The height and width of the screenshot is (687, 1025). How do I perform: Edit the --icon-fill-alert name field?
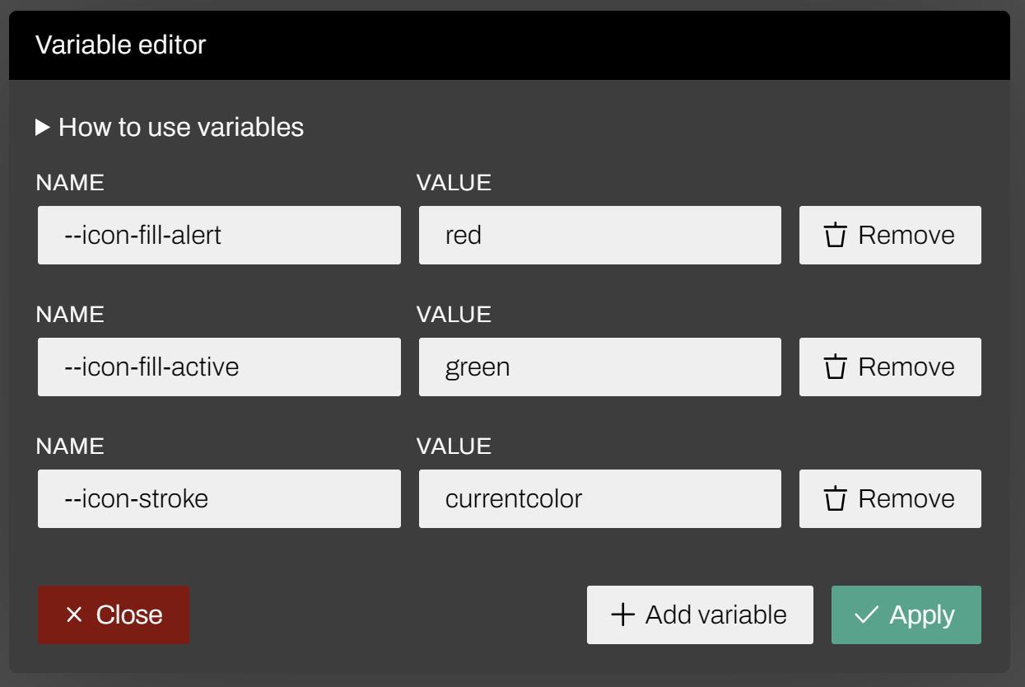[x=219, y=235]
